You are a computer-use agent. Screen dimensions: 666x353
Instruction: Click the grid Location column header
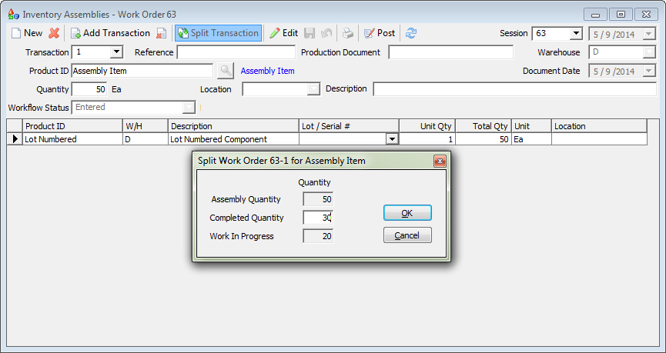pos(599,126)
